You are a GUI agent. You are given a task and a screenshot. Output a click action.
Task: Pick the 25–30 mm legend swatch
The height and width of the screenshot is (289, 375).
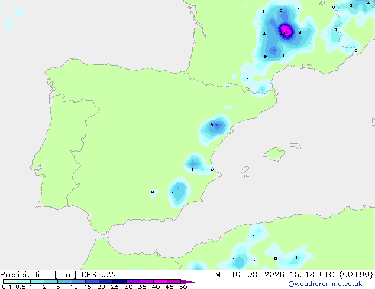tap(119, 281)
